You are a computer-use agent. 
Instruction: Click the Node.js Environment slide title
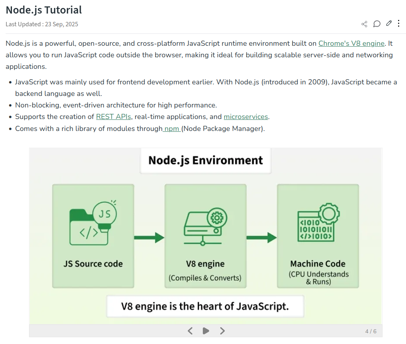[x=205, y=160]
